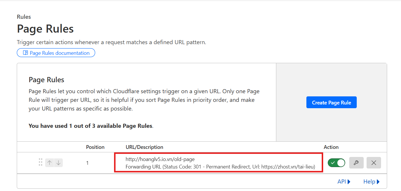
Task: Click the hoanglv5.io.vn/old-page URL text
Action: tap(160, 159)
